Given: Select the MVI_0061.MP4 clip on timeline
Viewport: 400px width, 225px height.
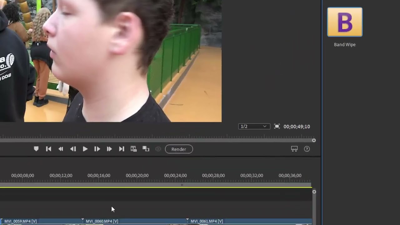Looking at the screenshot, I should pos(250,221).
